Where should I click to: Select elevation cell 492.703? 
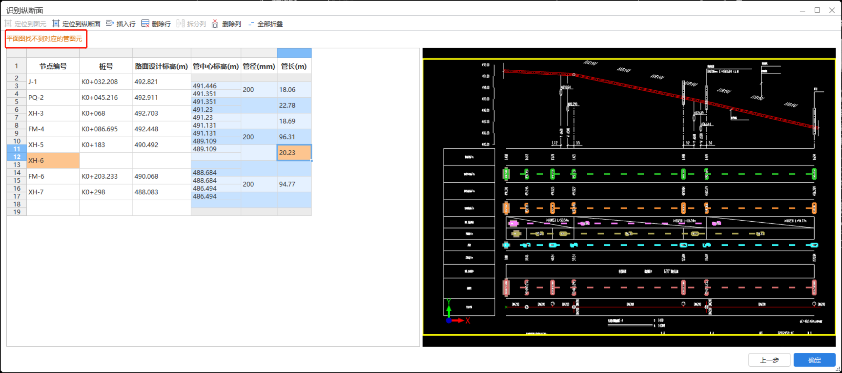[x=162, y=113]
